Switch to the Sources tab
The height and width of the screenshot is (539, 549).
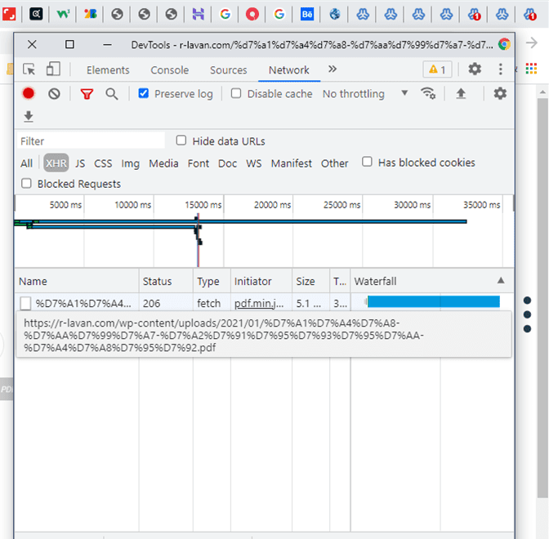228,70
